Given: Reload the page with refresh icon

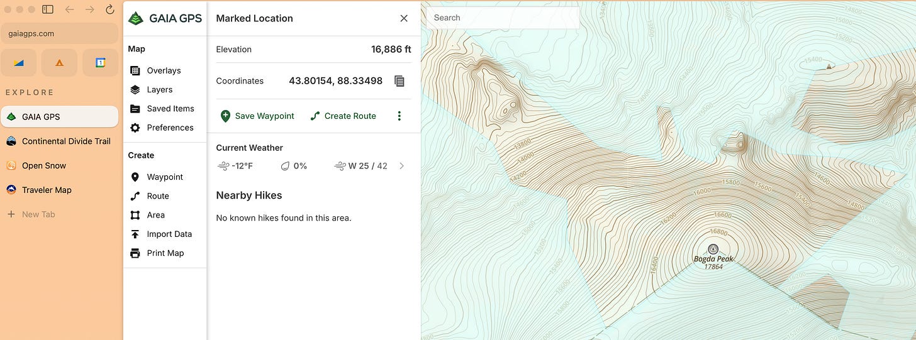Looking at the screenshot, I should click(110, 9).
